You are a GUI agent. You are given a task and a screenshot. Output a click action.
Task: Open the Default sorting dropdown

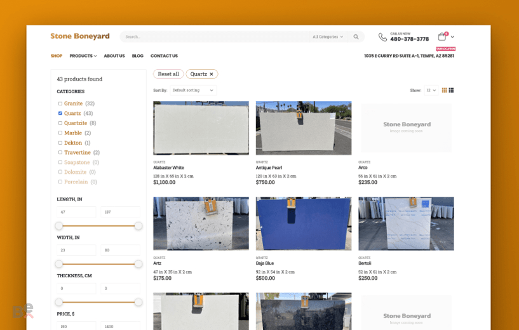pos(193,90)
